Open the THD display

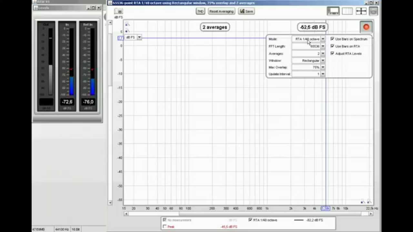pyautogui.click(x=200, y=11)
